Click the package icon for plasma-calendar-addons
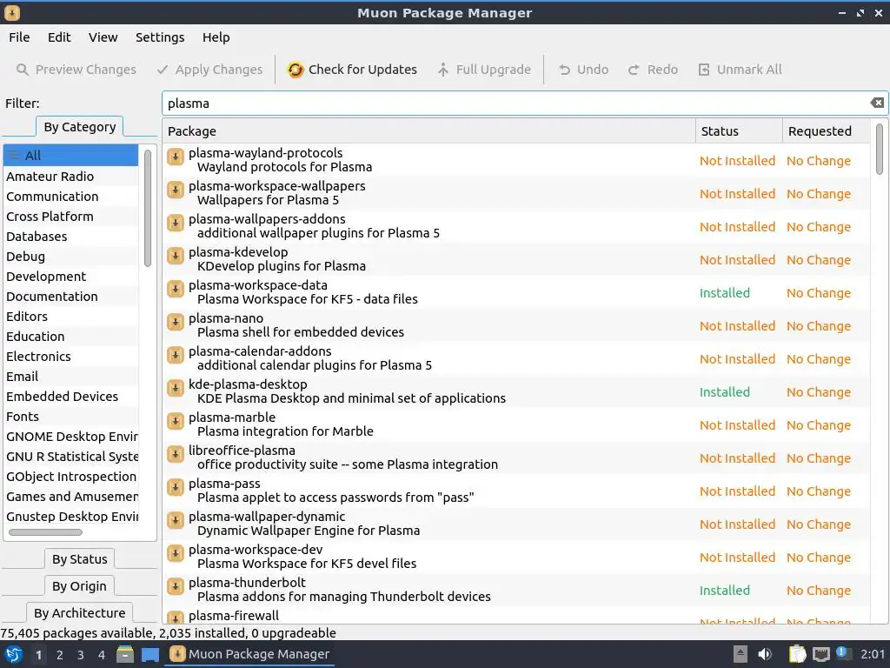Screen dimensions: 890x668 176,355
